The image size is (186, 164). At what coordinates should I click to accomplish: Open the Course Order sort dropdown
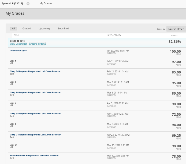[x=176, y=29]
